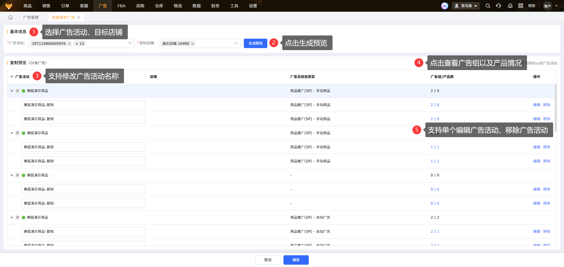Open the FBA menu
This screenshot has height=267, width=564.
(122, 6)
